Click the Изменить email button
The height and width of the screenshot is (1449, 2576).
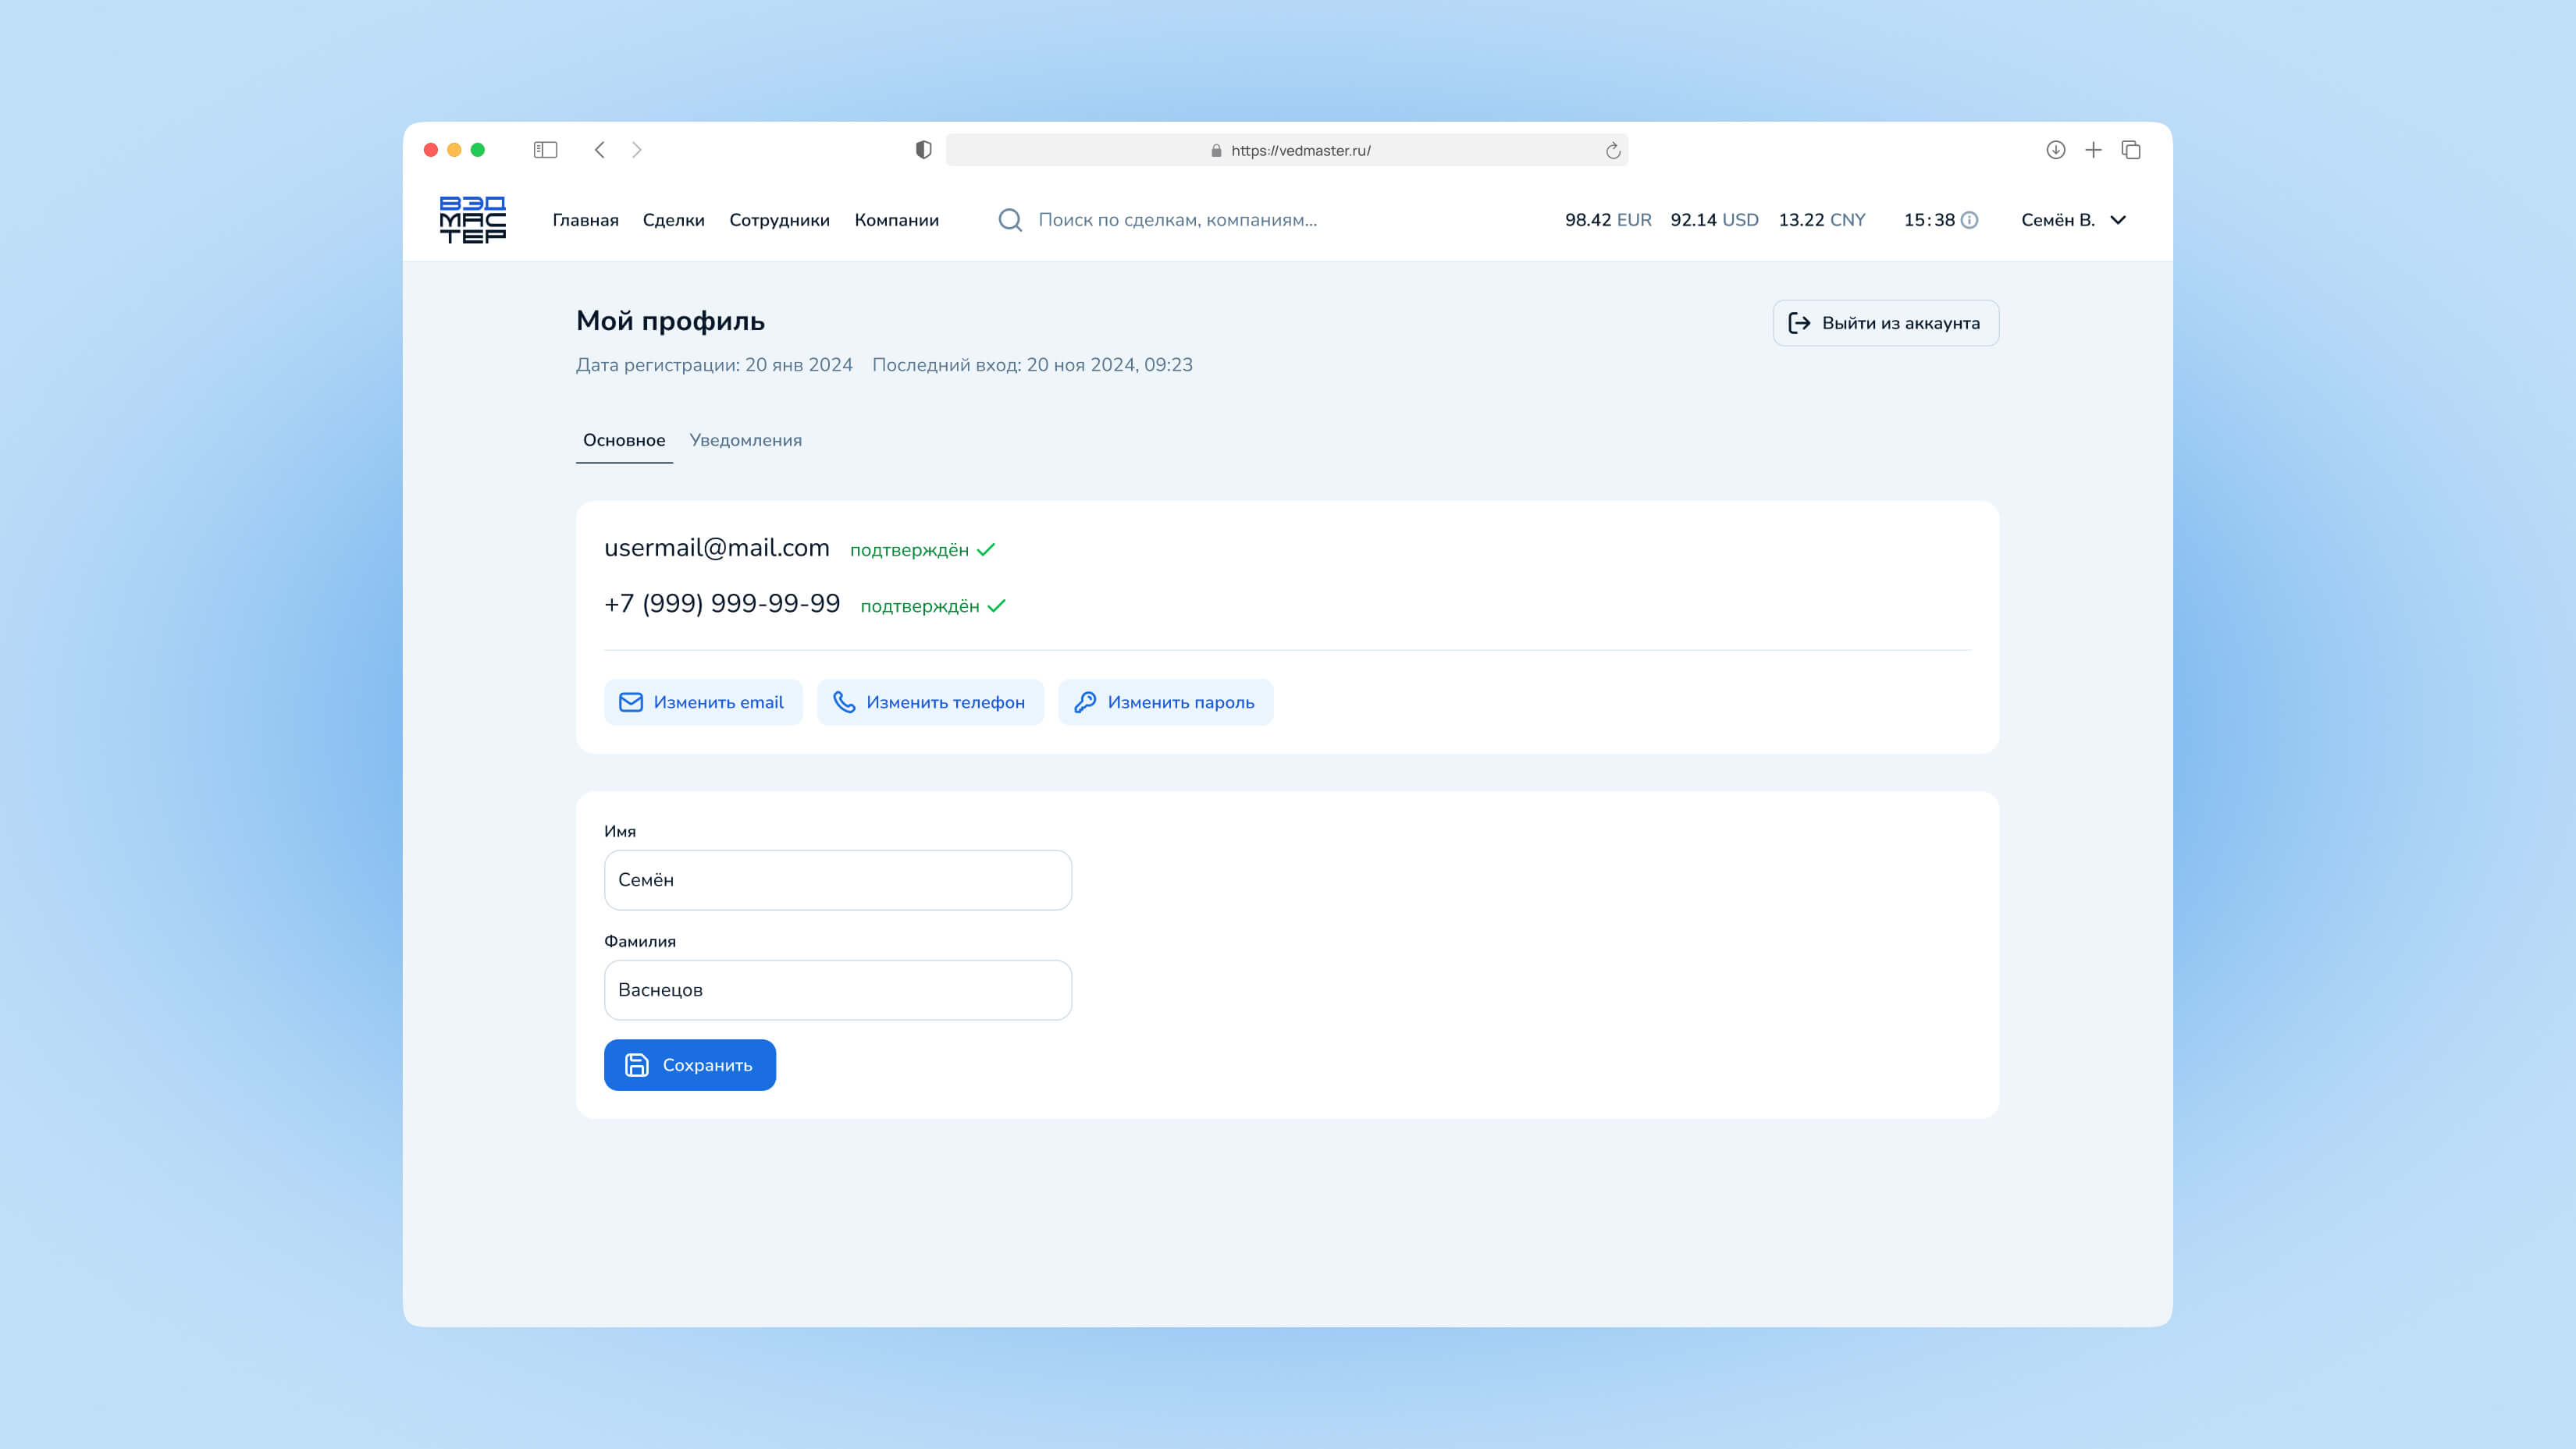point(703,702)
